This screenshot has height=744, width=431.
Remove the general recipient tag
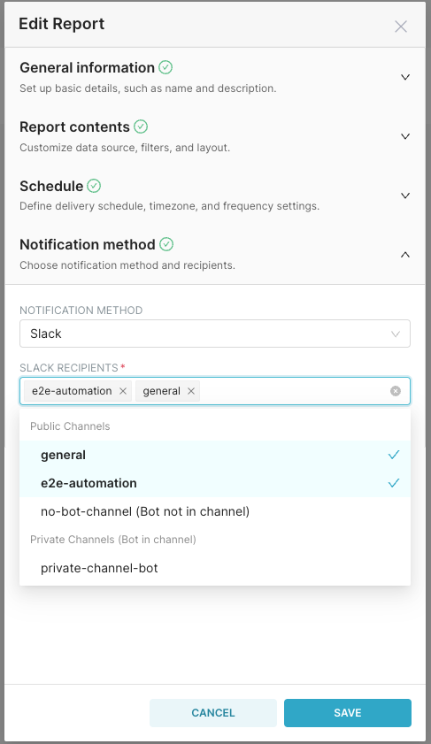(x=191, y=391)
